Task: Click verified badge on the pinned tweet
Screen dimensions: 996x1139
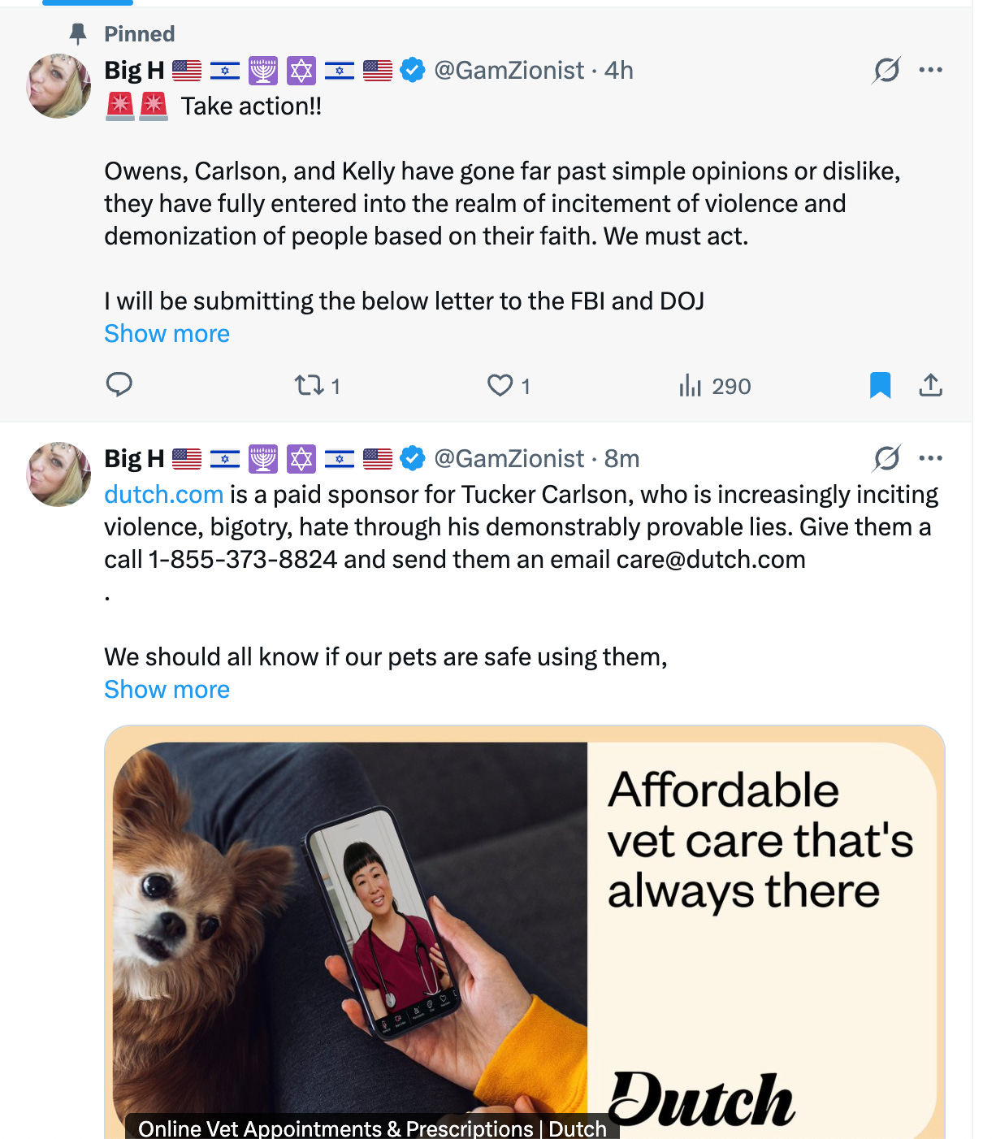Action: pos(413,71)
